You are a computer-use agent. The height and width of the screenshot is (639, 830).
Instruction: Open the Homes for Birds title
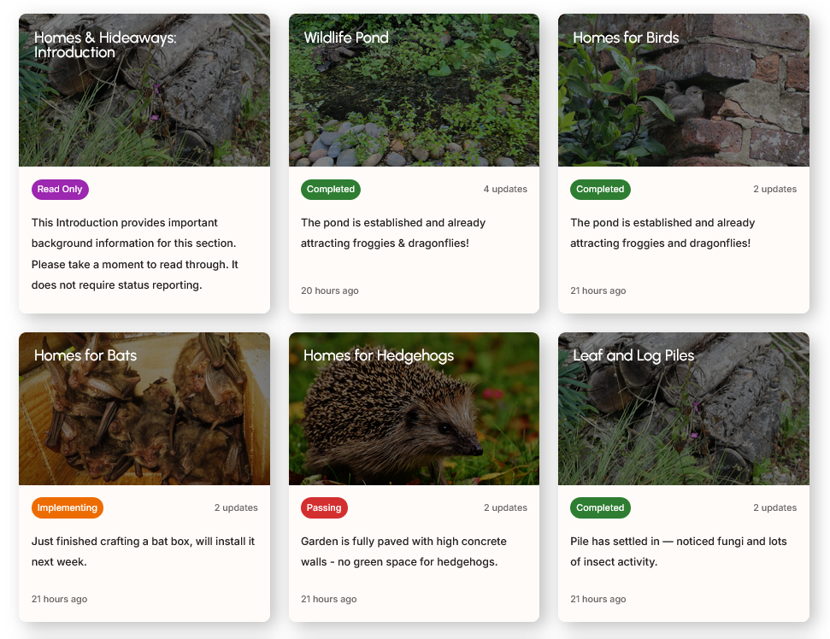626,38
